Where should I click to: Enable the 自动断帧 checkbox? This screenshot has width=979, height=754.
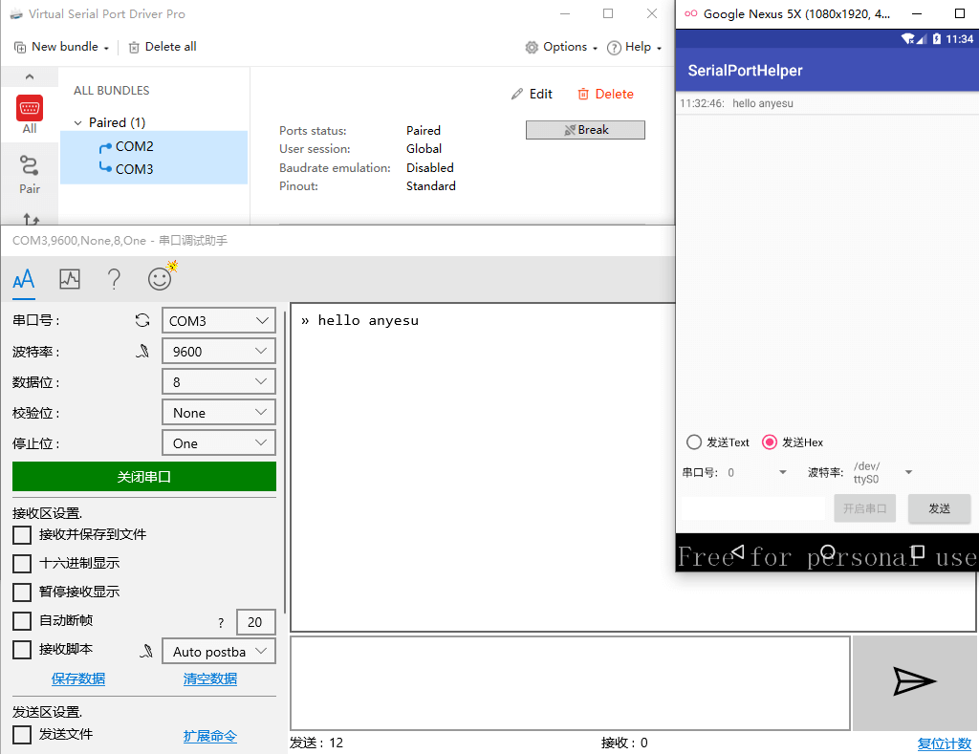pos(22,621)
